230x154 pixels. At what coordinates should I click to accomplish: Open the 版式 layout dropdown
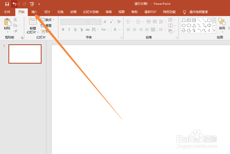point(47,20)
